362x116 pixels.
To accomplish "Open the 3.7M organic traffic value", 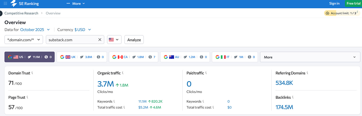I will [106, 84].
